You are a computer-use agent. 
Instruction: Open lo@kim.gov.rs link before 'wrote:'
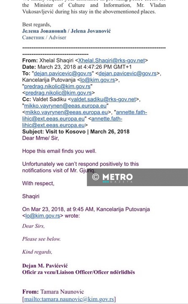(x=43, y=216)
